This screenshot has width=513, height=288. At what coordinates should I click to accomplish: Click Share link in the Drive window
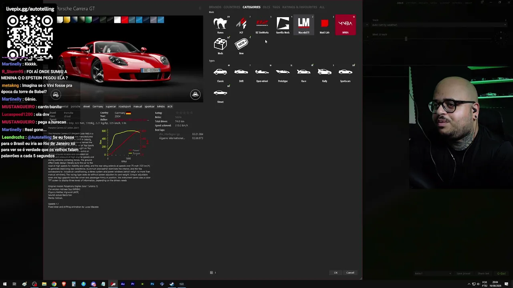[x=483, y=274]
